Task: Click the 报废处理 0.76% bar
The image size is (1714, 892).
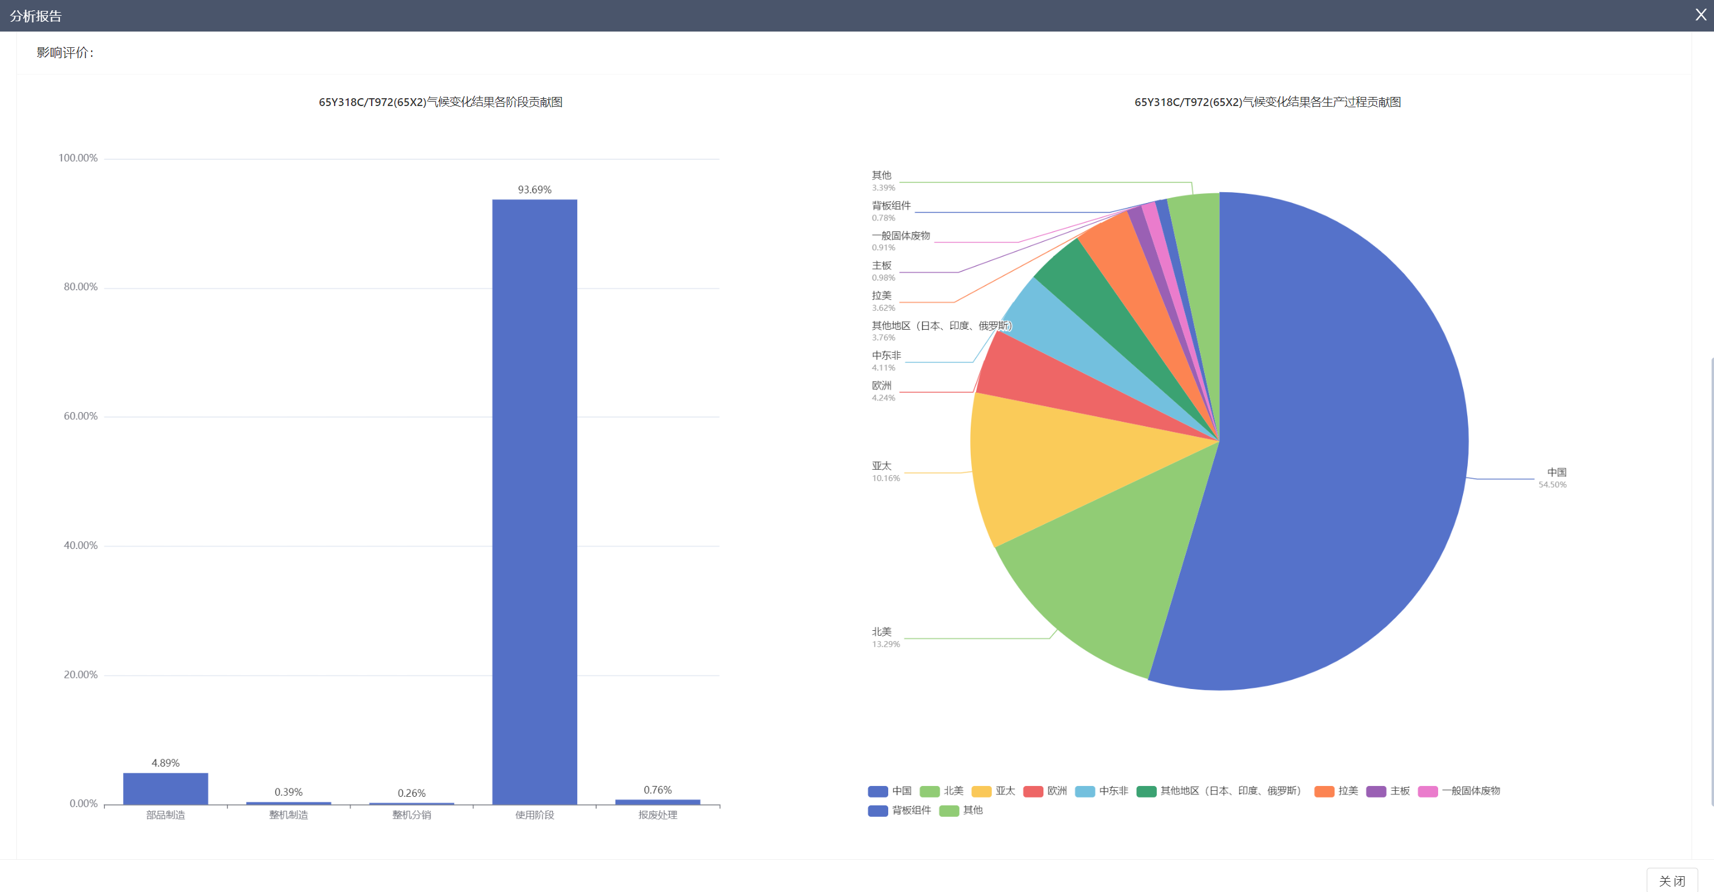Action: (657, 802)
